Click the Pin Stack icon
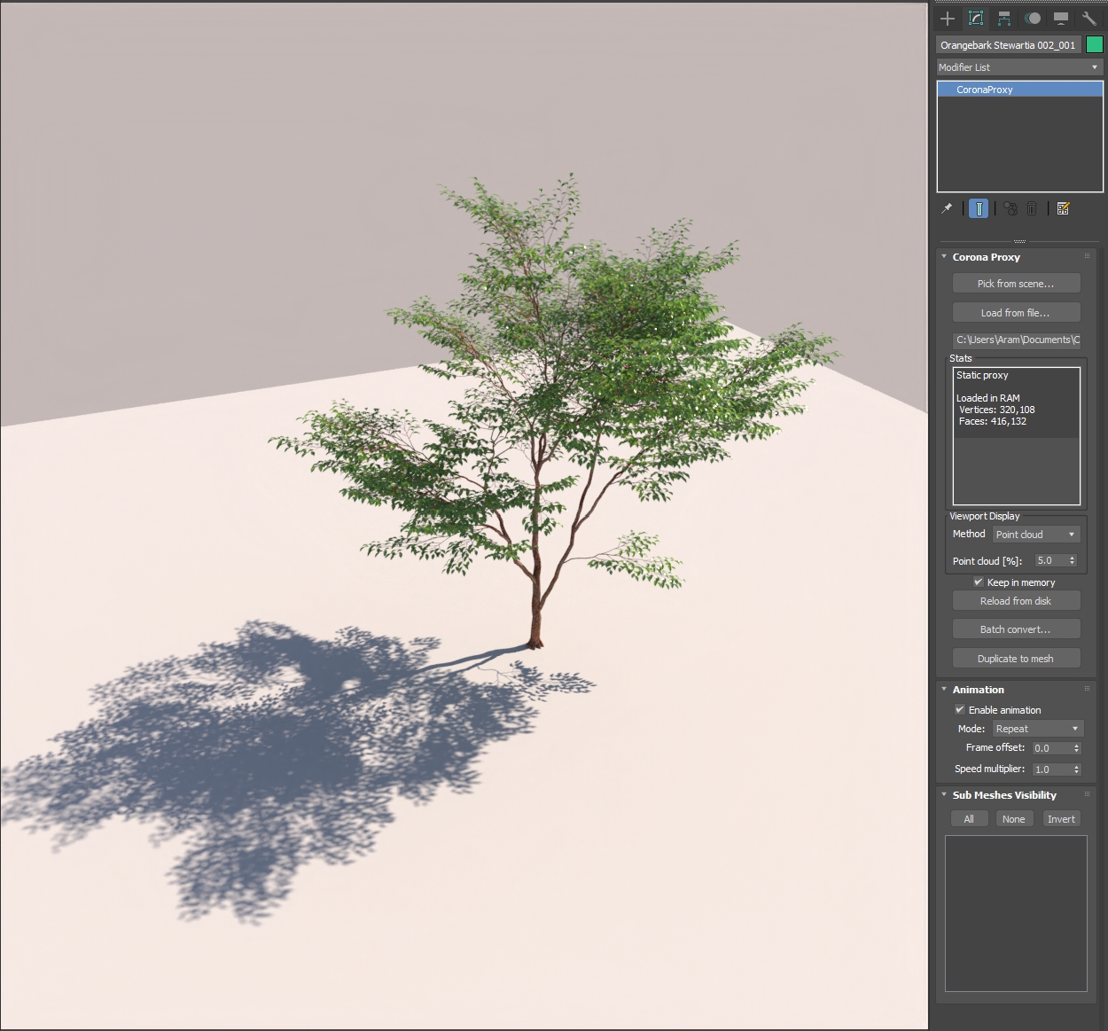The width and height of the screenshot is (1108, 1031). (947, 208)
